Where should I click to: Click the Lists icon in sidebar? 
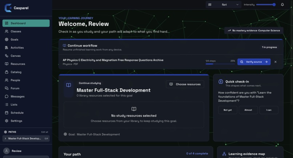click(x=7, y=104)
